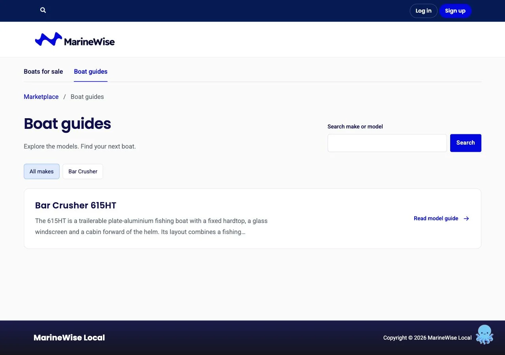Go to Marketplace breadcrumb link

(x=41, y=97)
